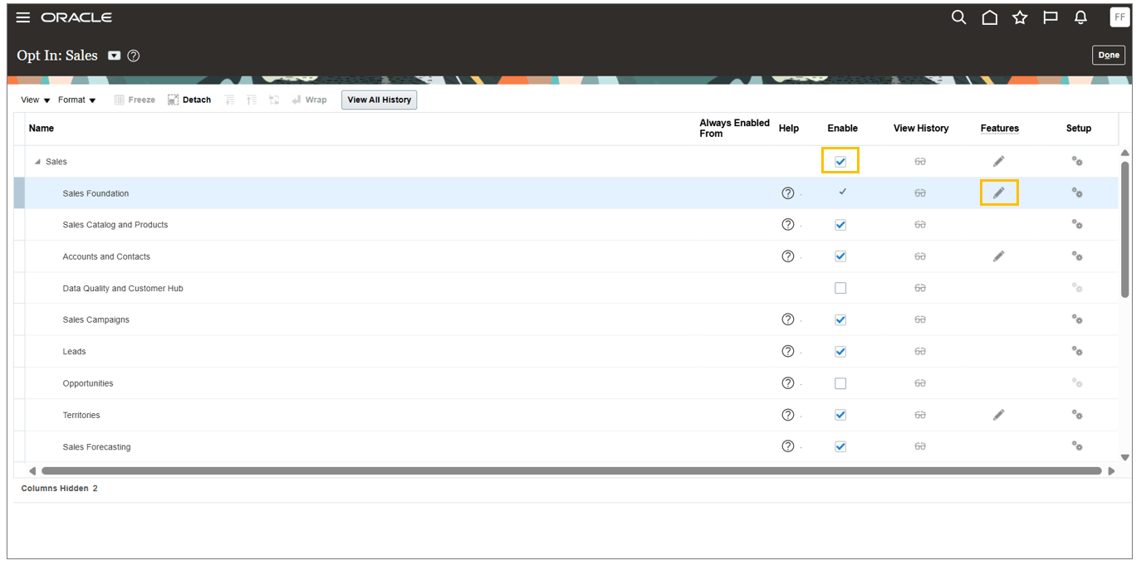Screen dimensions: 1146x565
Task: Click right arrow of horizontal scrollbar
Action: click(x=1111, y=470)
